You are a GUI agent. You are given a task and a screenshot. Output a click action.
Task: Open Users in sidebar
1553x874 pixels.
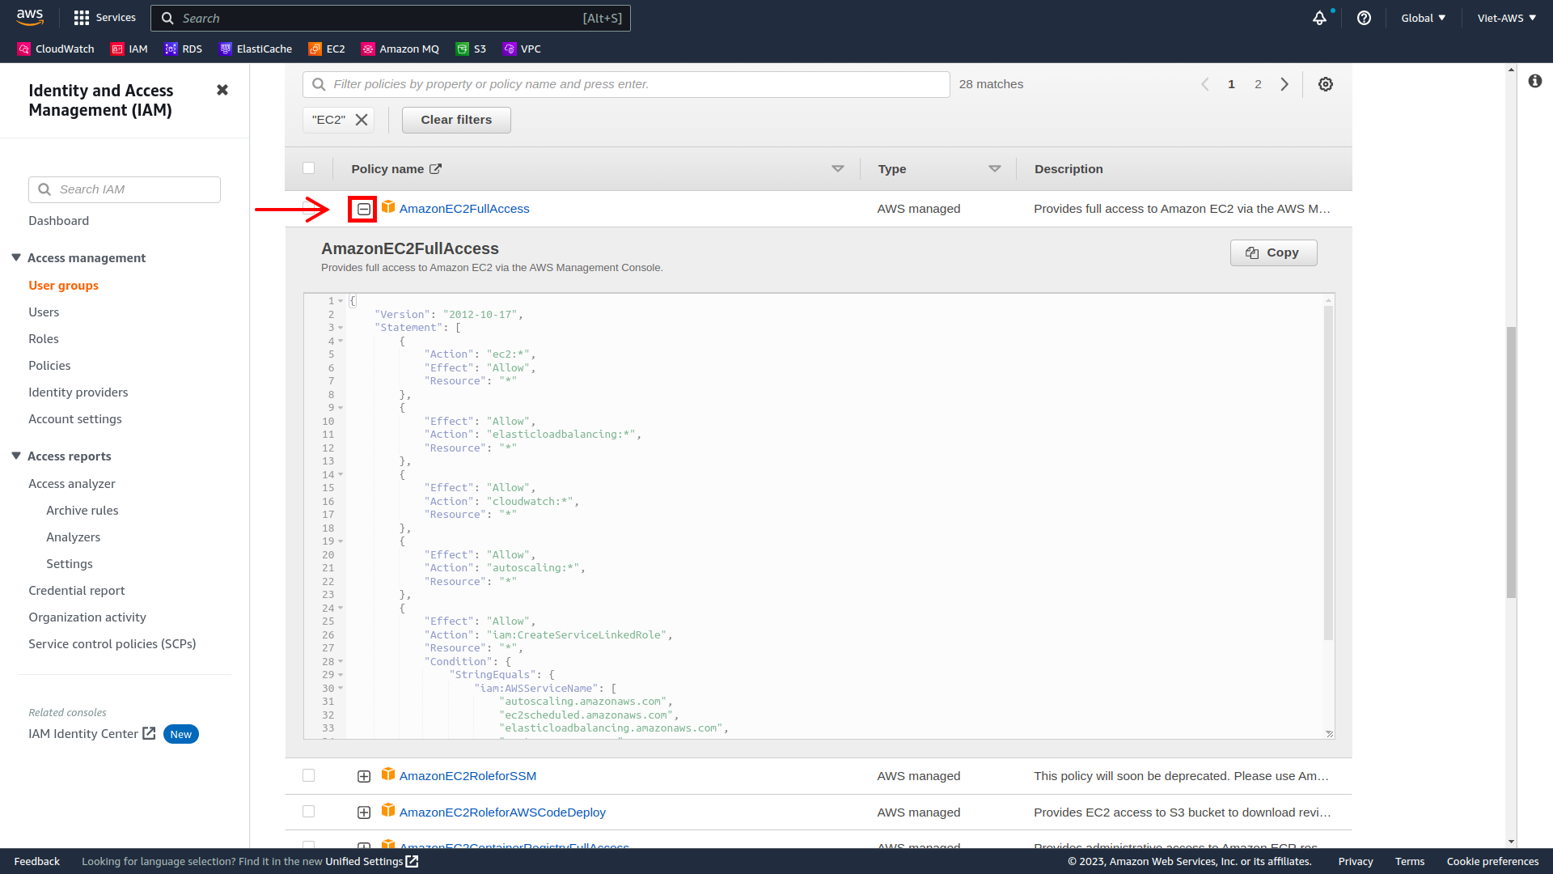[x=44, y=312]
